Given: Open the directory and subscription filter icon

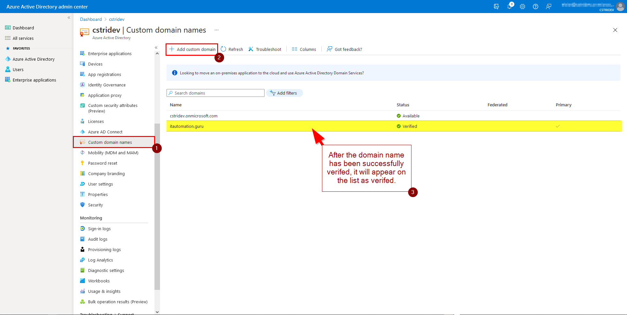Looking at the screenshot, I should 496,7.
